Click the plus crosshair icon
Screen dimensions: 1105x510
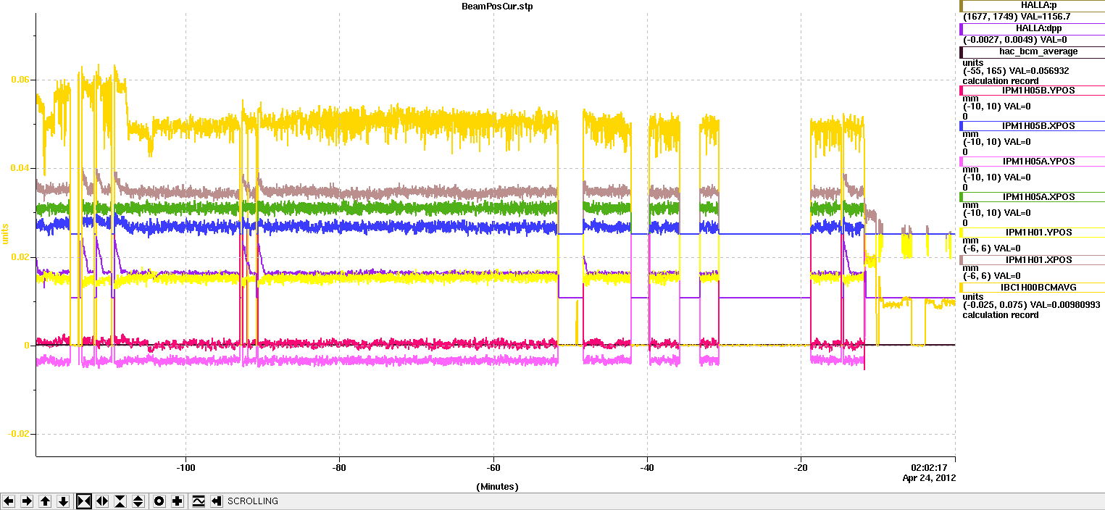(178, 501)
